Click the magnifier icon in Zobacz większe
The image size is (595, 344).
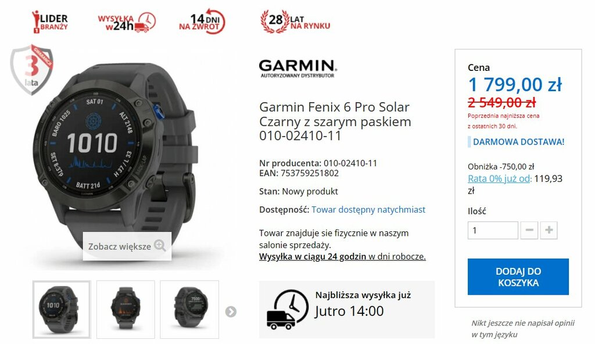tap(160, 246)
